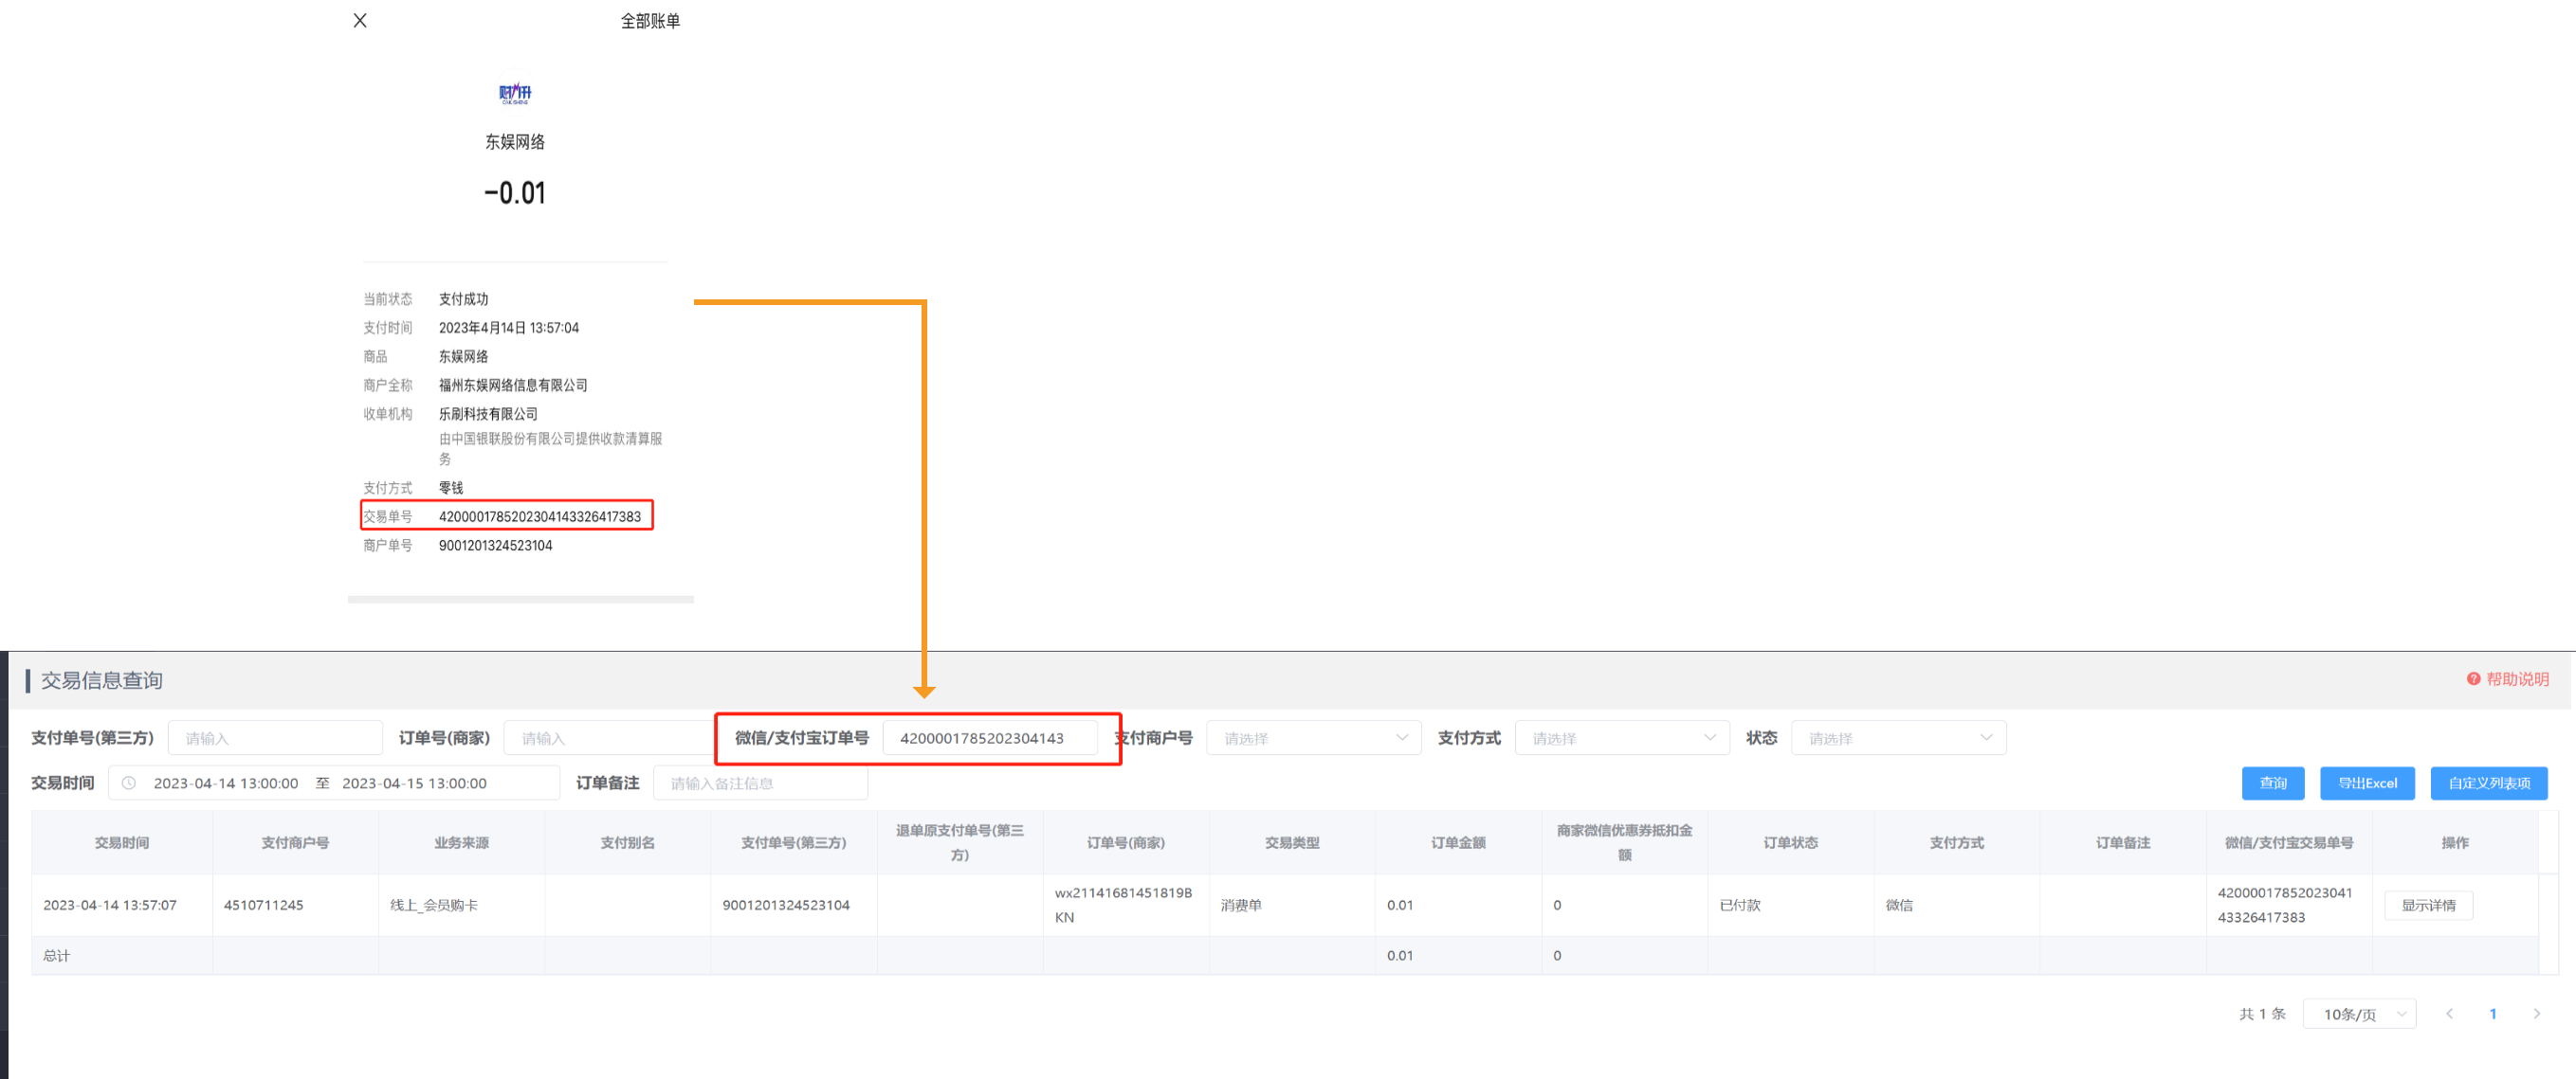The image size is (2576, 1079).
Task: Click start time 2023-04-14 13:00:00
Action: click(x=226, y=783)
